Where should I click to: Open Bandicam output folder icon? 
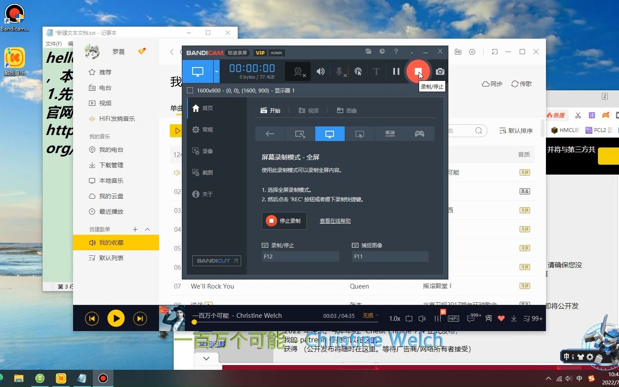368,52
